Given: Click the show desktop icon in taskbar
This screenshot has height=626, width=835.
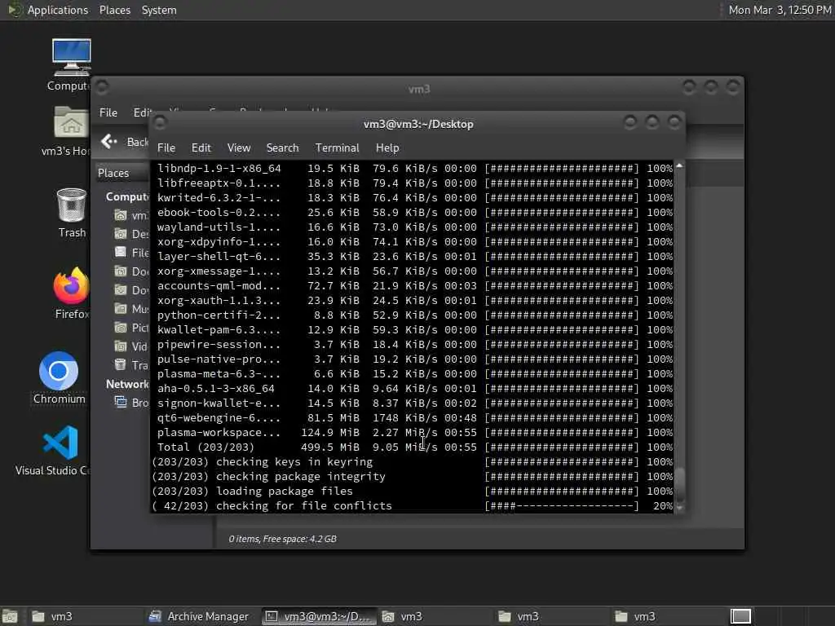Looking at the screenshot, I should tap(10, 616).
